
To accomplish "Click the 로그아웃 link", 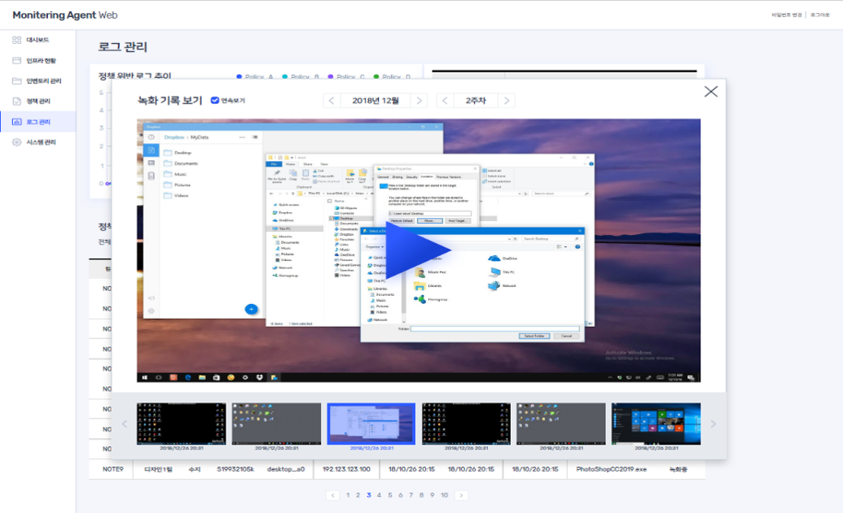I will coord(819,15).
